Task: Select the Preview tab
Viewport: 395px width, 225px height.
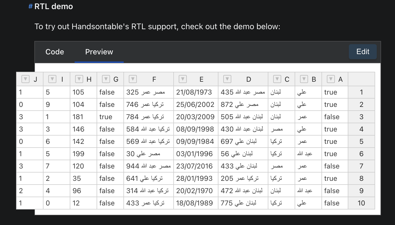Action: click(99, 52)
